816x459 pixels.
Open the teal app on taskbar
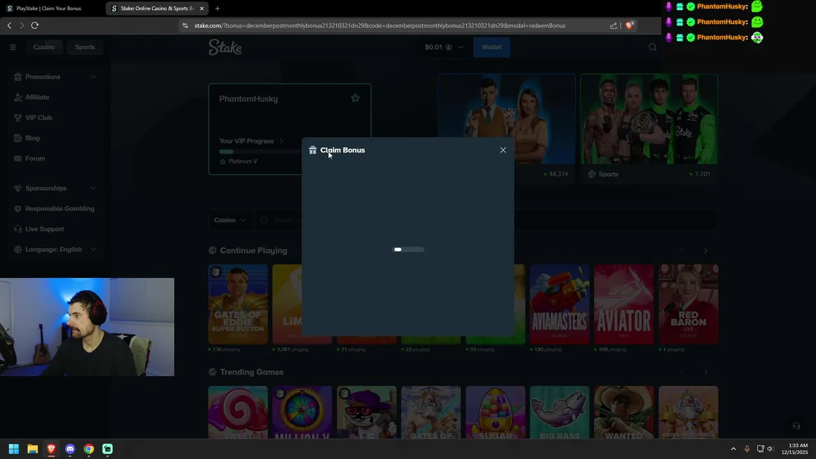pyautogui.click(x=108, y=449)
